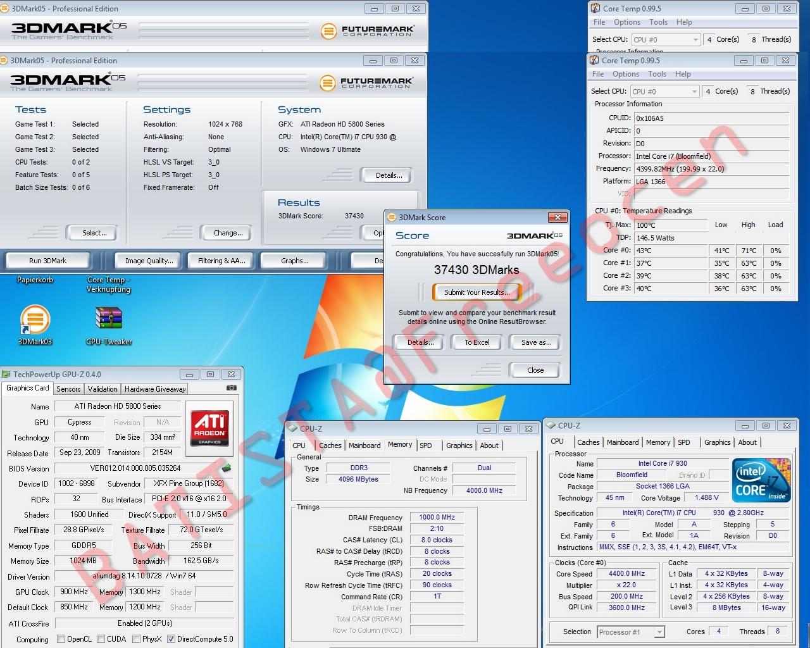Open Options menu in front Core Temp

click(x=626, y=74)
